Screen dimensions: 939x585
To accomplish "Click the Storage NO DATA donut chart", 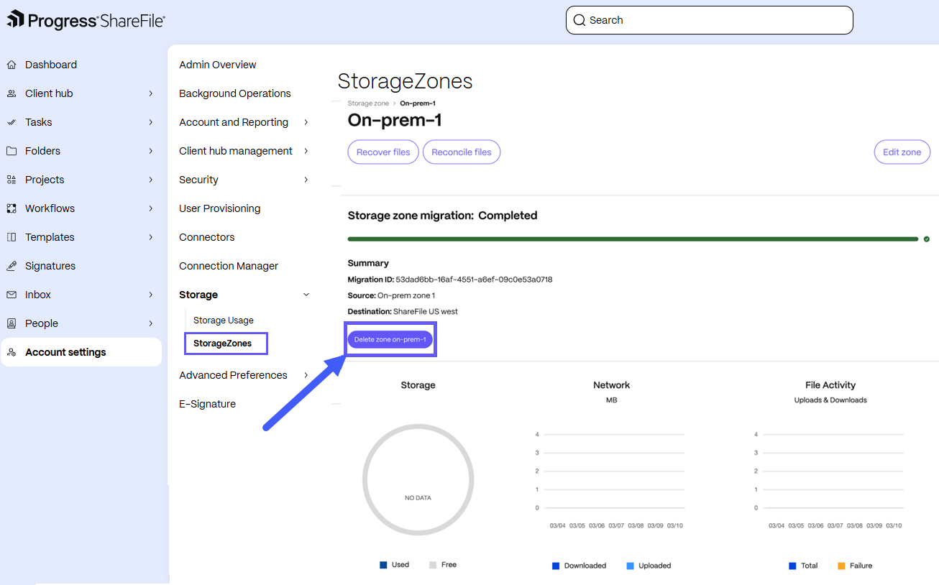I will point(418,480).
